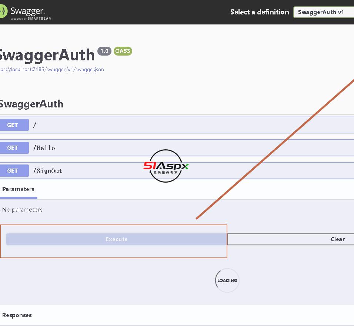Click the 'Select a definition' label
Viewport: 354px width, 326px height.
(x=260, y=12)
